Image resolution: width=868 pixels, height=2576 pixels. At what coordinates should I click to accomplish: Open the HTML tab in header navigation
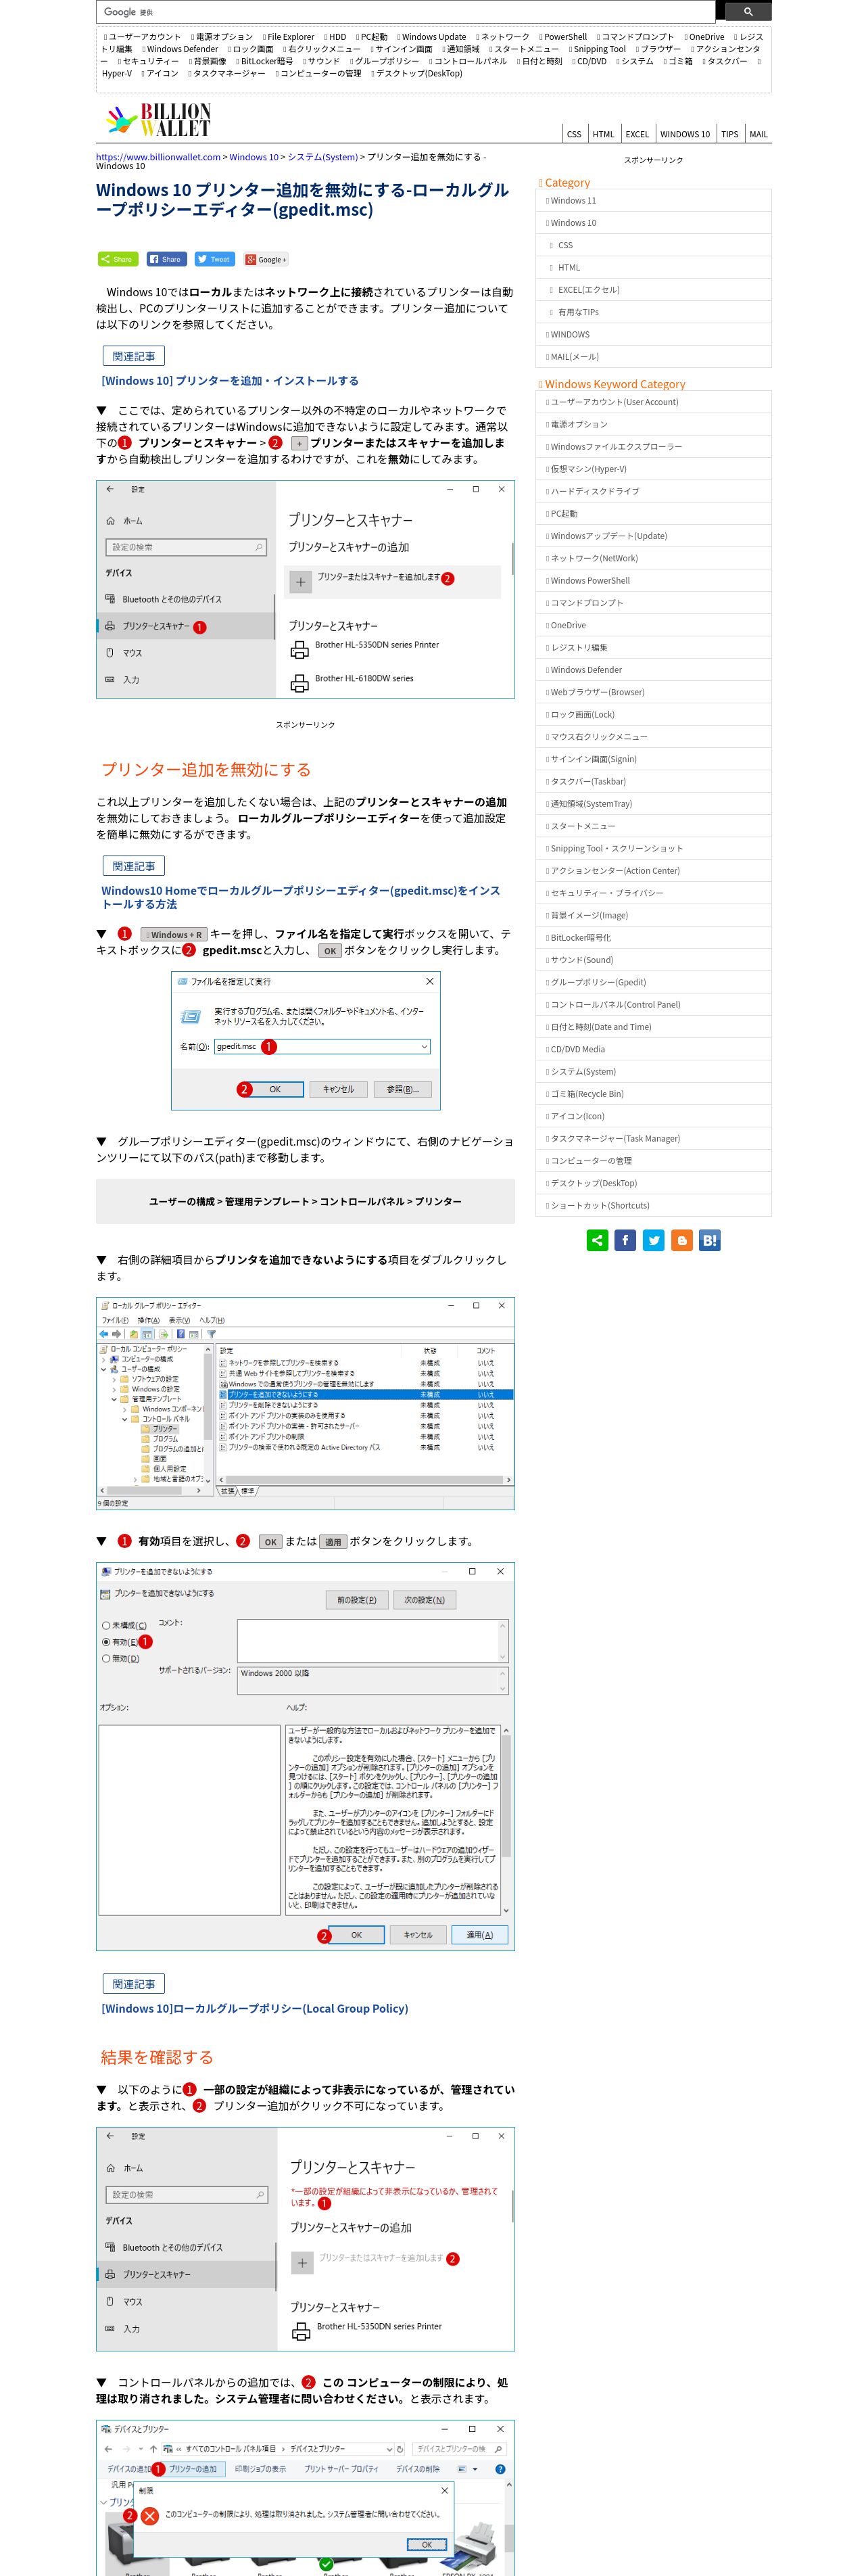coord(603,134)
